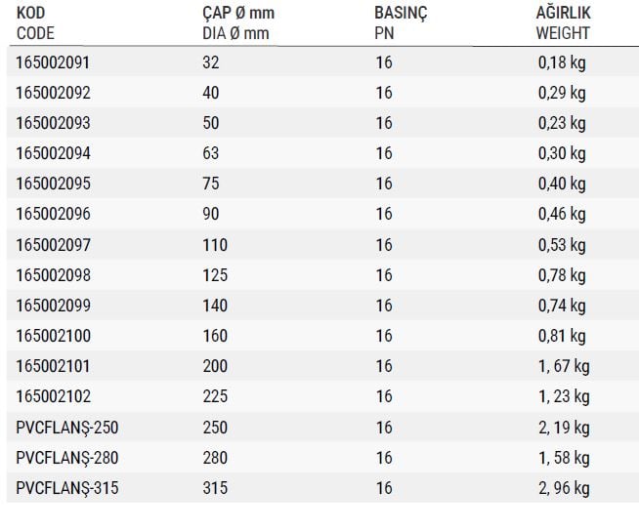Select the 0,78 kg weight cell
639x532 pixels.
(562, 276)
